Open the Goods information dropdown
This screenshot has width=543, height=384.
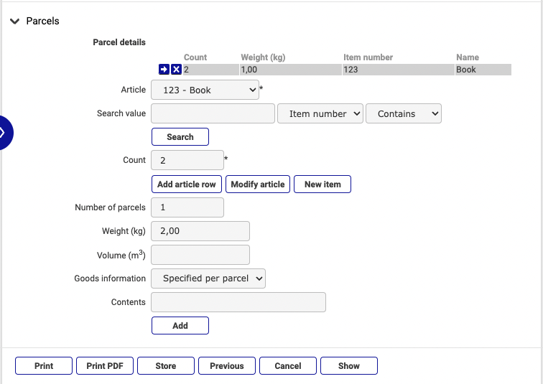point(208,278)
